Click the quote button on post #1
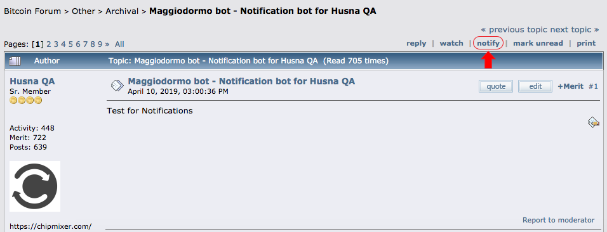 pos(496,86)
